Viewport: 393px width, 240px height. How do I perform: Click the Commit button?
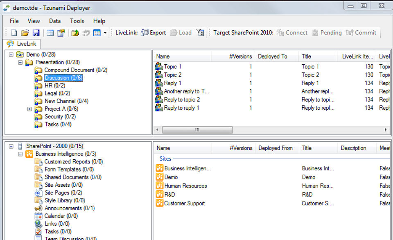361,33
